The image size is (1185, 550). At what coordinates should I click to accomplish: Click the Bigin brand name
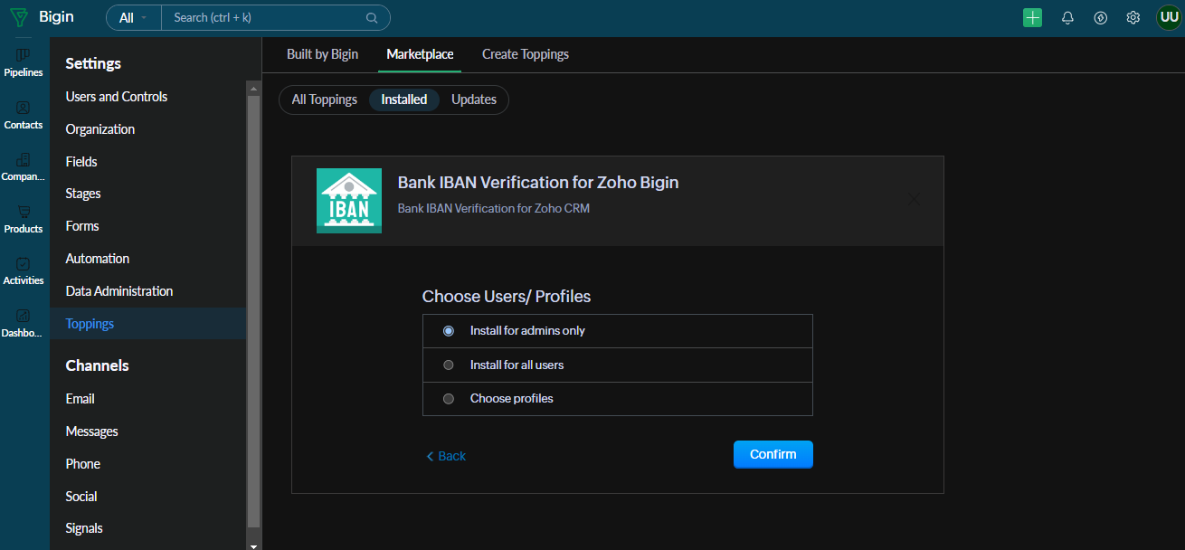tap(57, 17)
